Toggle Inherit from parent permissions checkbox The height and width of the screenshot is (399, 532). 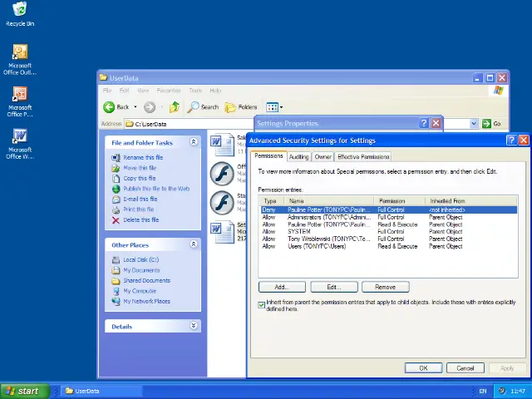tap(262, 305)
